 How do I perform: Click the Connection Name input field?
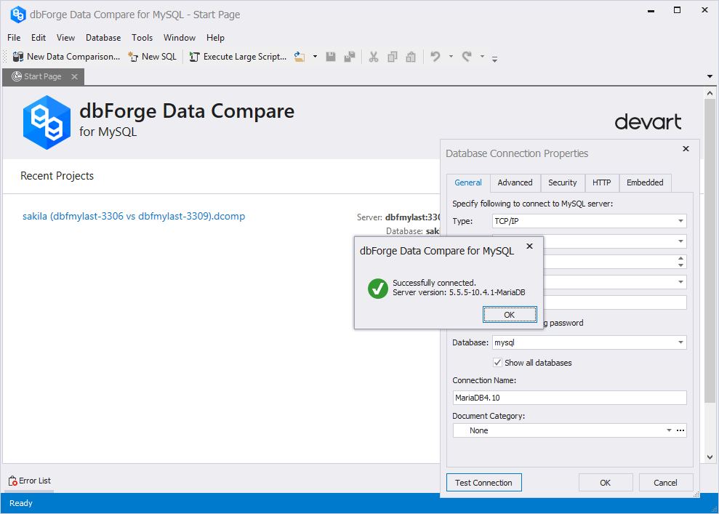569,398
